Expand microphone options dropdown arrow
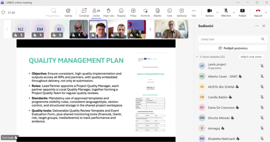 [x=234, y=13]
